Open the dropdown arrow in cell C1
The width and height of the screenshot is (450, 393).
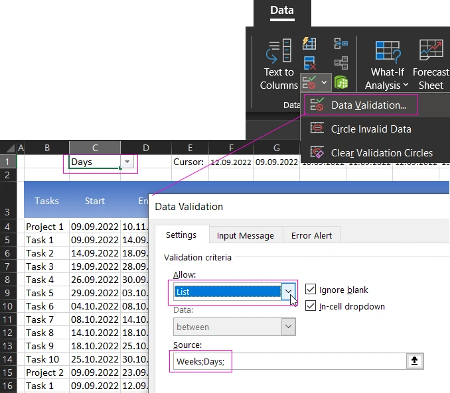[127, 162]
